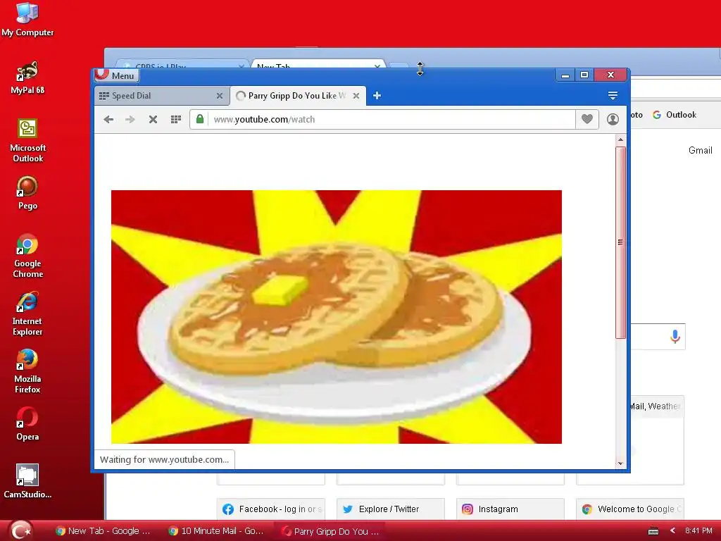Open the Instagram tile in Chrome
The image size is (721, 541).
pyautogui.click(x=510, y=509)
